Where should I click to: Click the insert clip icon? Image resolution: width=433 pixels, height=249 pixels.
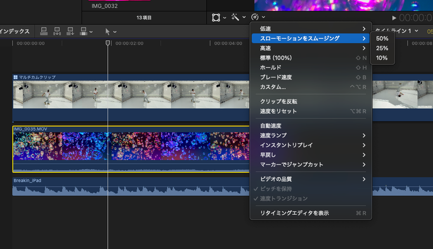pyautogui.click(x=57, y=31)
